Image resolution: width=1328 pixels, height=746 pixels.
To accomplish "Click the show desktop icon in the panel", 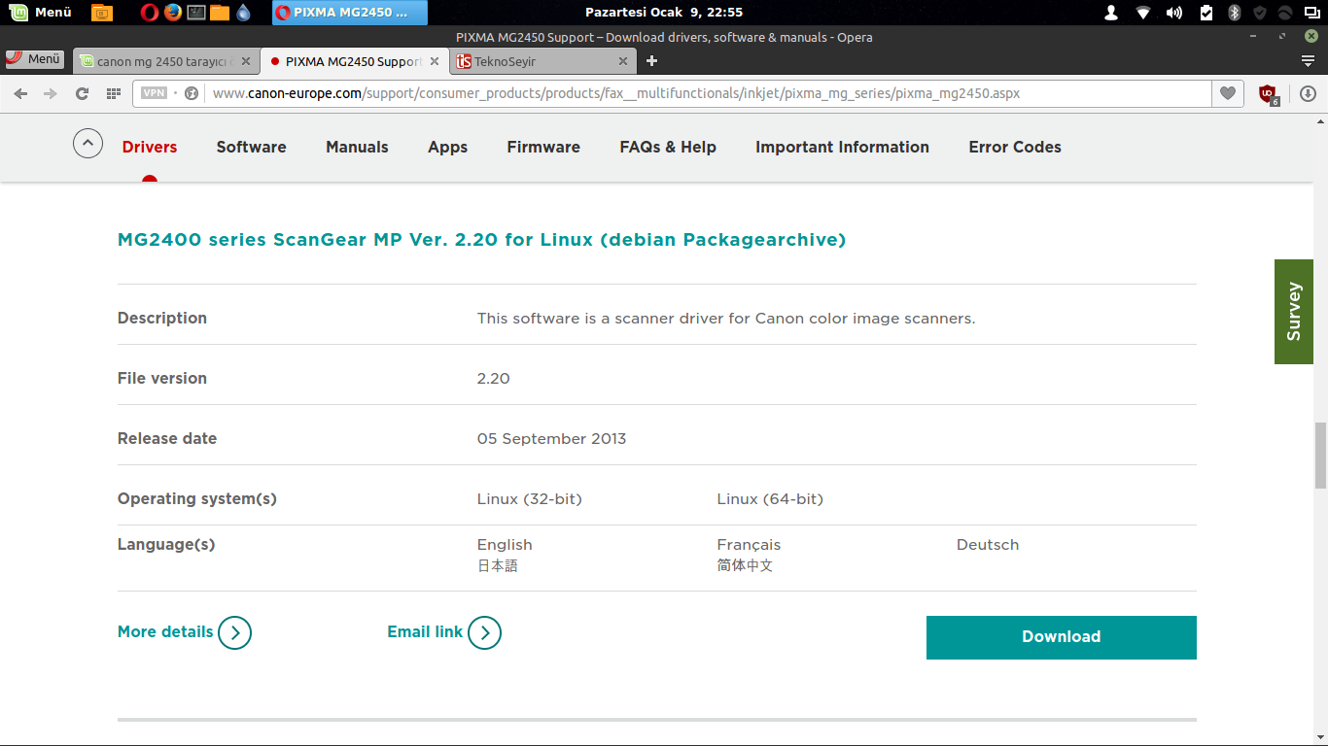I will tap(101, 13).
